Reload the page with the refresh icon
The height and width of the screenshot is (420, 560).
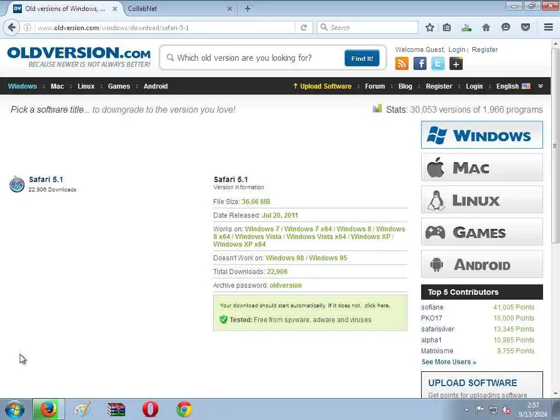(304, 27)
